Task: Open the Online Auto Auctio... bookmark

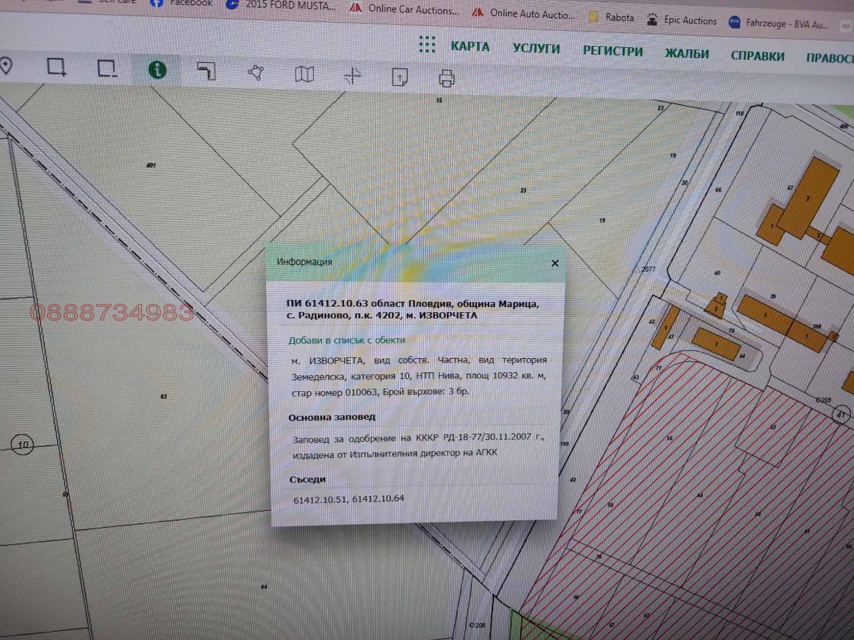Action: coord(524,13)
